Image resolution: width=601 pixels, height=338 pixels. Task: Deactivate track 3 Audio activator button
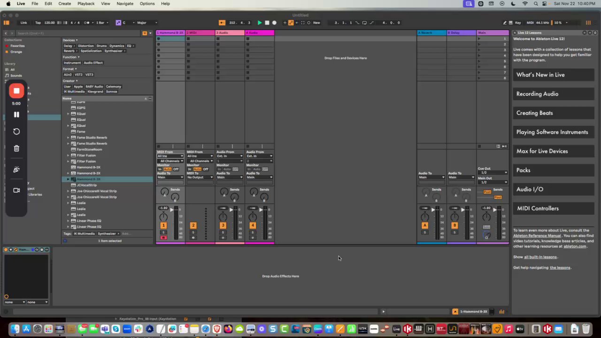pos(223,226)
